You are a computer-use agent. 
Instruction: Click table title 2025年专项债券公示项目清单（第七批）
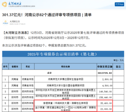click(62, 54)
